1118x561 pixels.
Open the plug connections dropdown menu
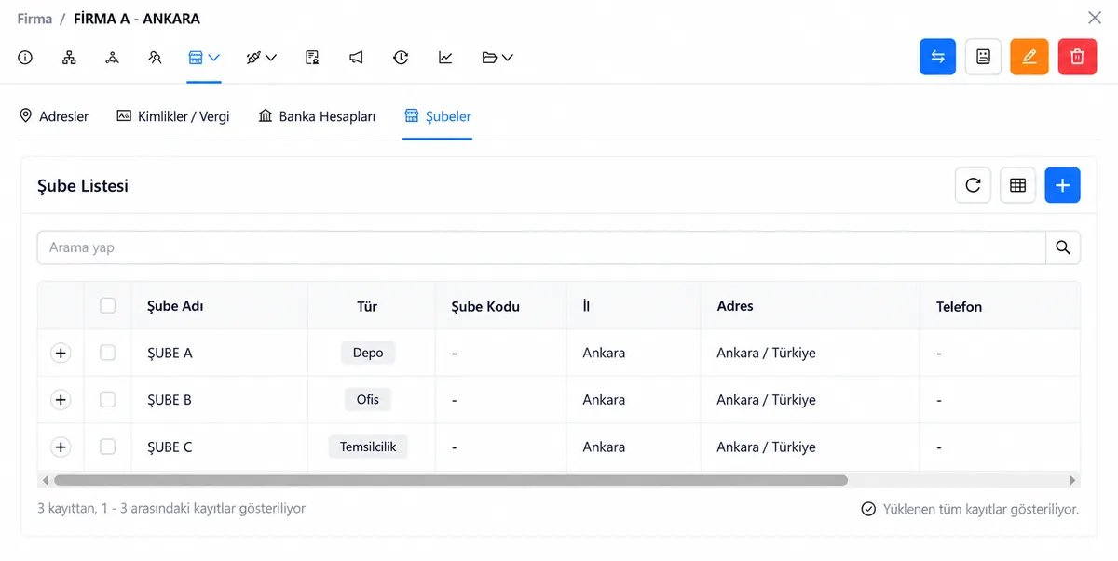click(261, 58)
